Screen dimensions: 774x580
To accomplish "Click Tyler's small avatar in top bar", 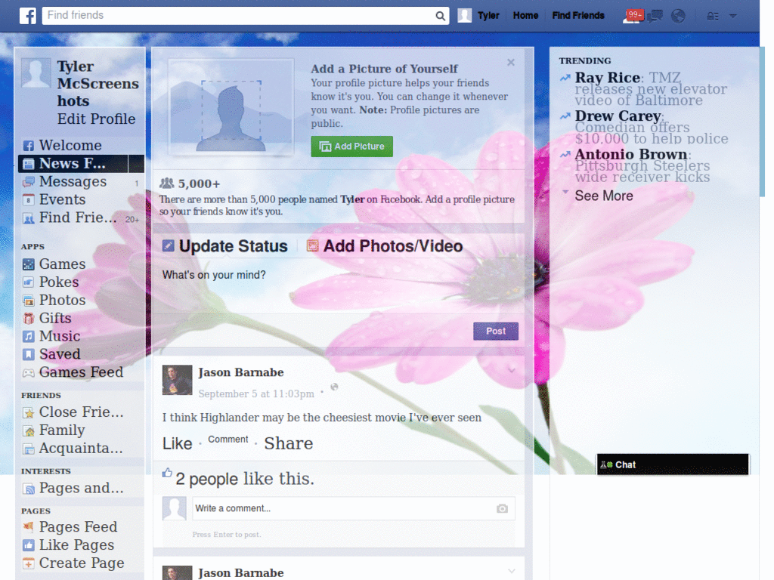I will [x=465, y=16].
